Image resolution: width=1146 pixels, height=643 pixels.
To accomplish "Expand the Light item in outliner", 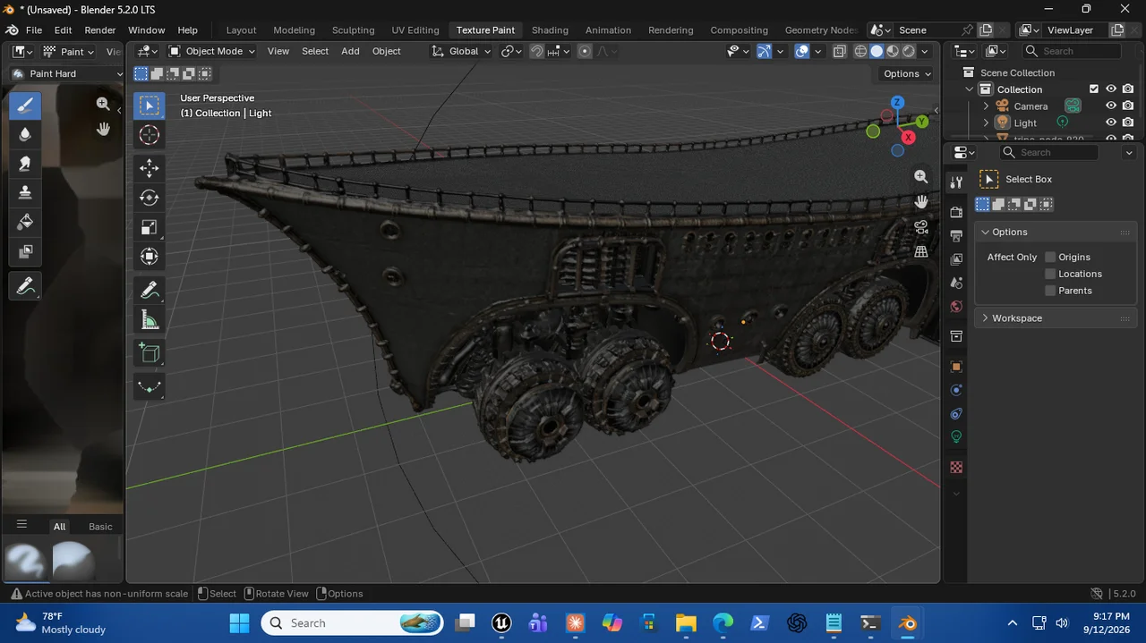I will click(986, 123).
